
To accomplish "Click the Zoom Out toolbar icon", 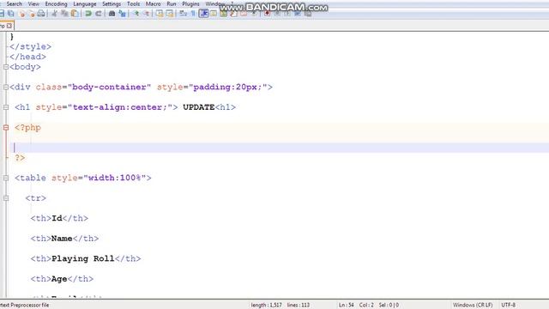I will tap(146, 14).
